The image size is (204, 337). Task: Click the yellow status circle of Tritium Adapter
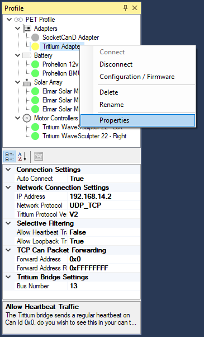35,46
